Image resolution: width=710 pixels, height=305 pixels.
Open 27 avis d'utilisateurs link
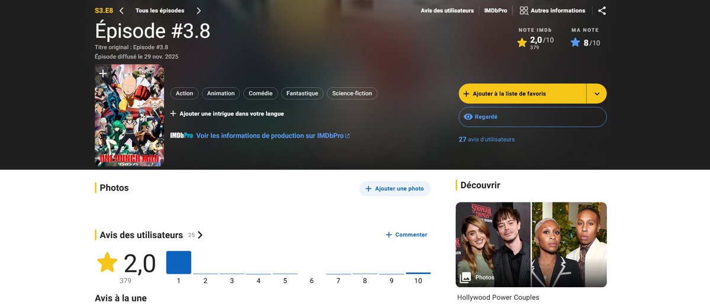click(x=487, y=140)
